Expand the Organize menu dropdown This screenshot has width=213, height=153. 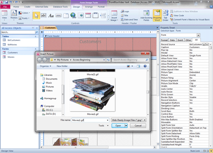tap(45, 66)
